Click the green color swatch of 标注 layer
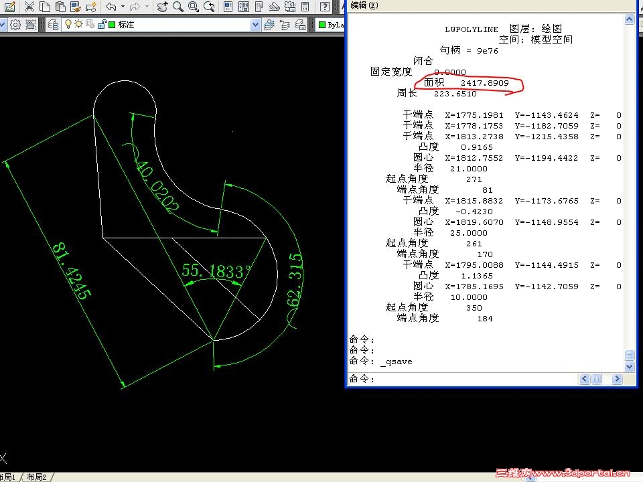The image size is (643, 482). pyautogui.click(x=112, y=25)
